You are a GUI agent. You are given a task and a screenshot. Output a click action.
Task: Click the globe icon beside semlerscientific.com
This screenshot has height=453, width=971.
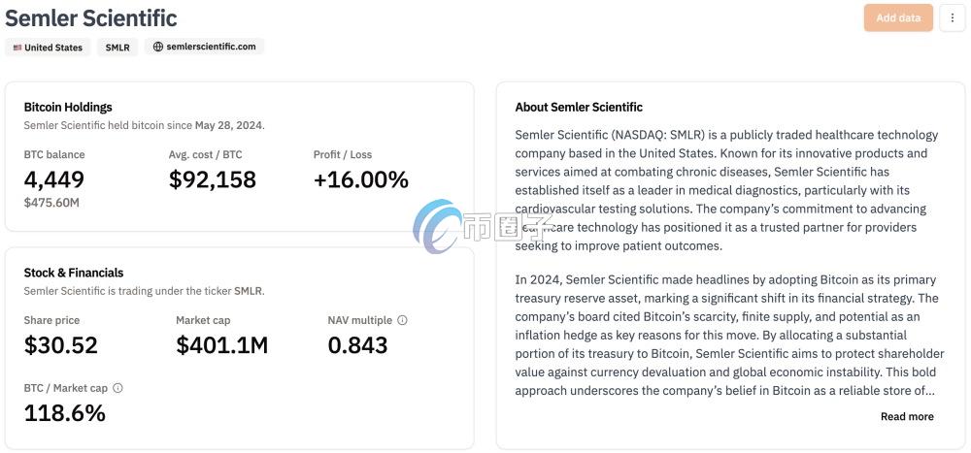158,47
